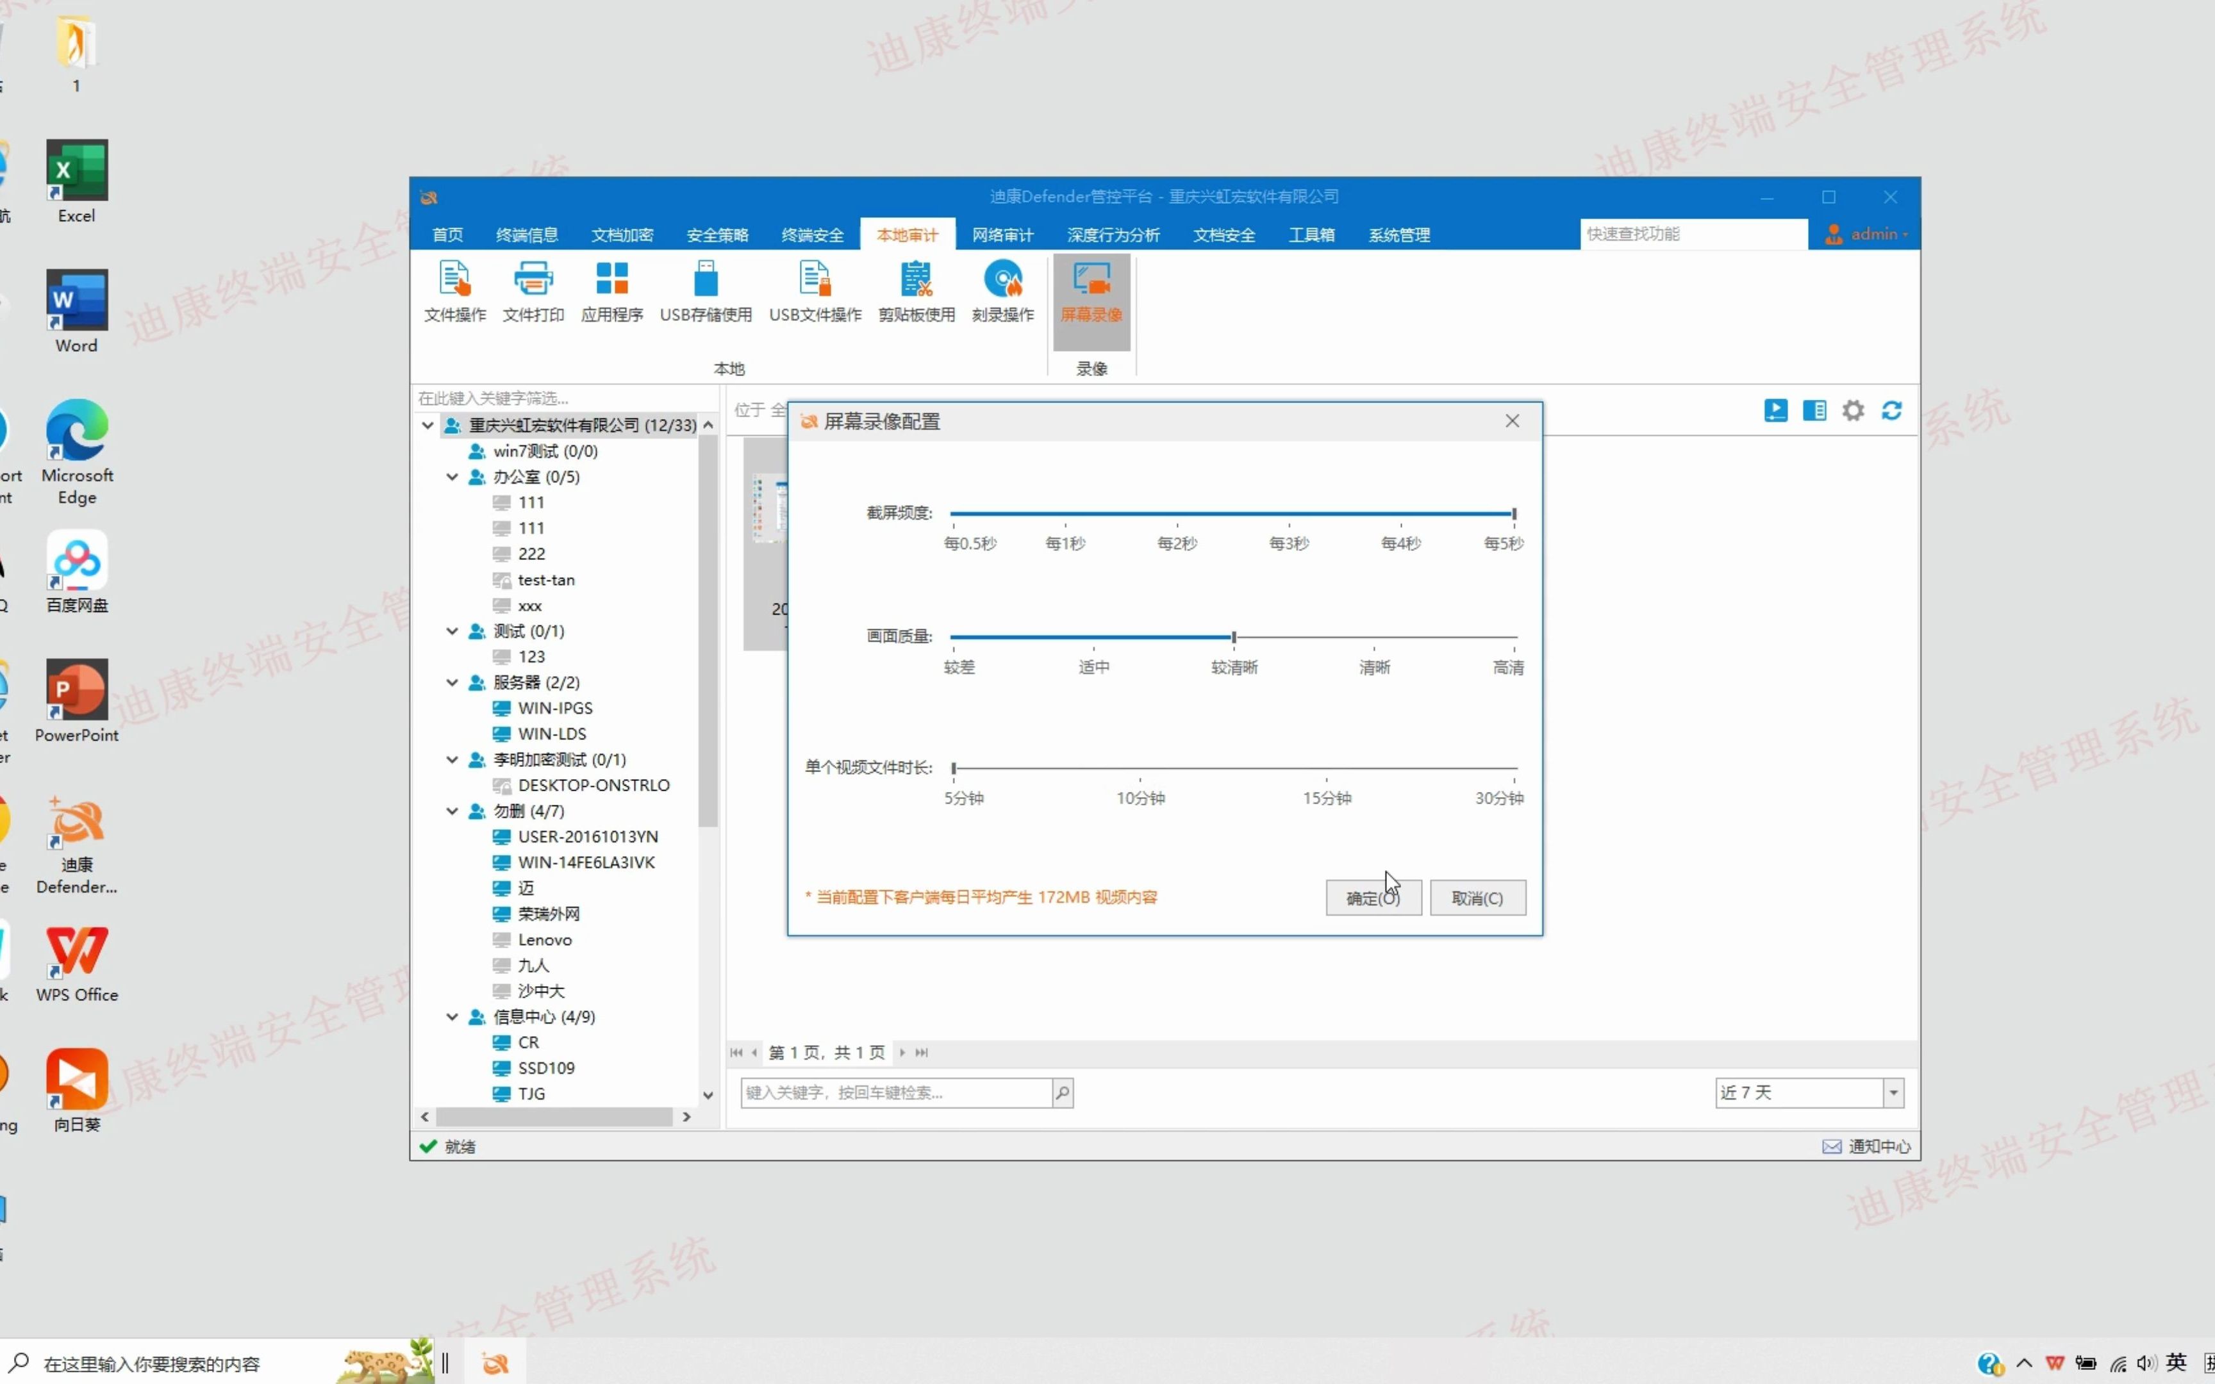
Task: Go to last page arrow
Action: point(922,1053)
